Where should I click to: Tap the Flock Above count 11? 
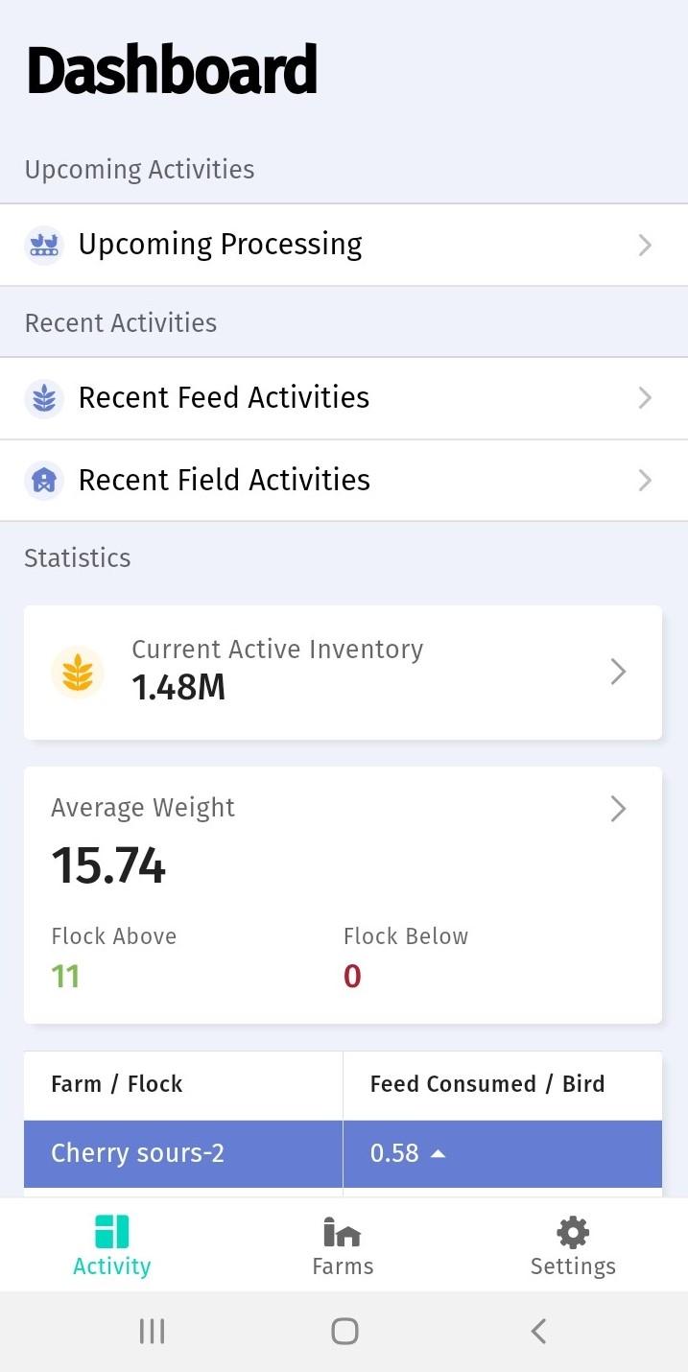65,977
